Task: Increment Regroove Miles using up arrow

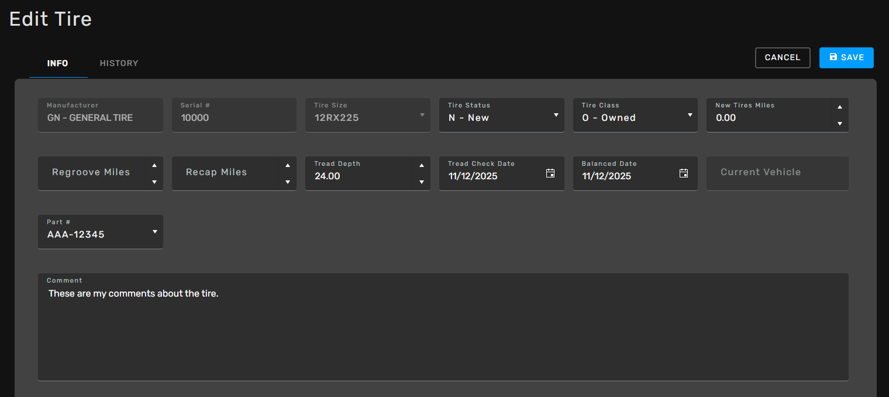Action: (x=154, y=165)
